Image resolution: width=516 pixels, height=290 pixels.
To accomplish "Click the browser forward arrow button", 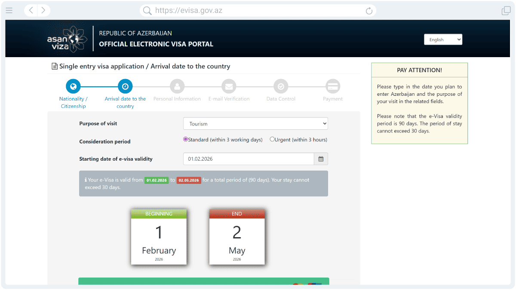I will pyautogui.click(x=43, y=11).
